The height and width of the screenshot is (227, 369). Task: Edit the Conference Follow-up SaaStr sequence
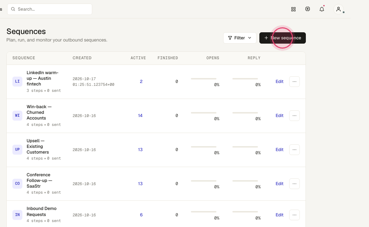[x=279, y=184]
